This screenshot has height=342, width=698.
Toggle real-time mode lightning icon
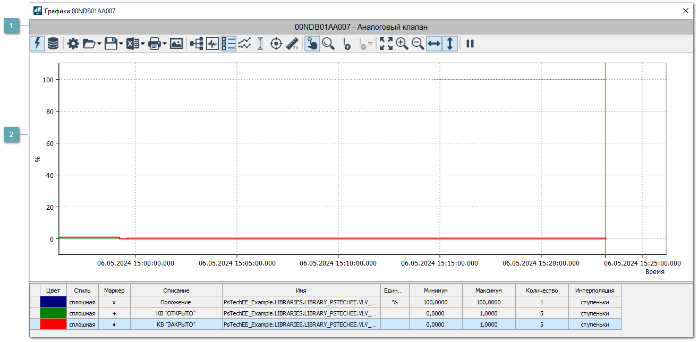[38, 44]
